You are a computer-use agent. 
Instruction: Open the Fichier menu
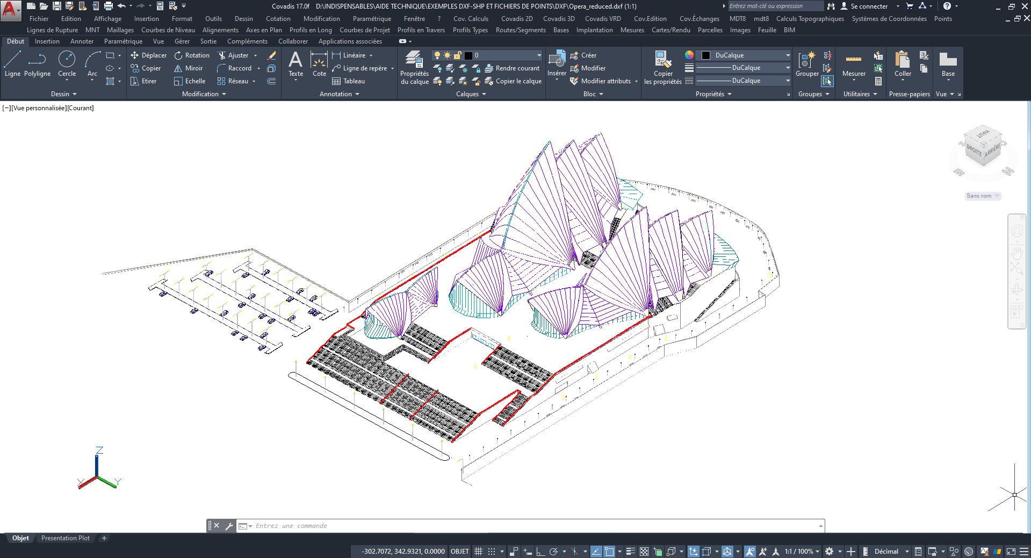tap(39, 18)
